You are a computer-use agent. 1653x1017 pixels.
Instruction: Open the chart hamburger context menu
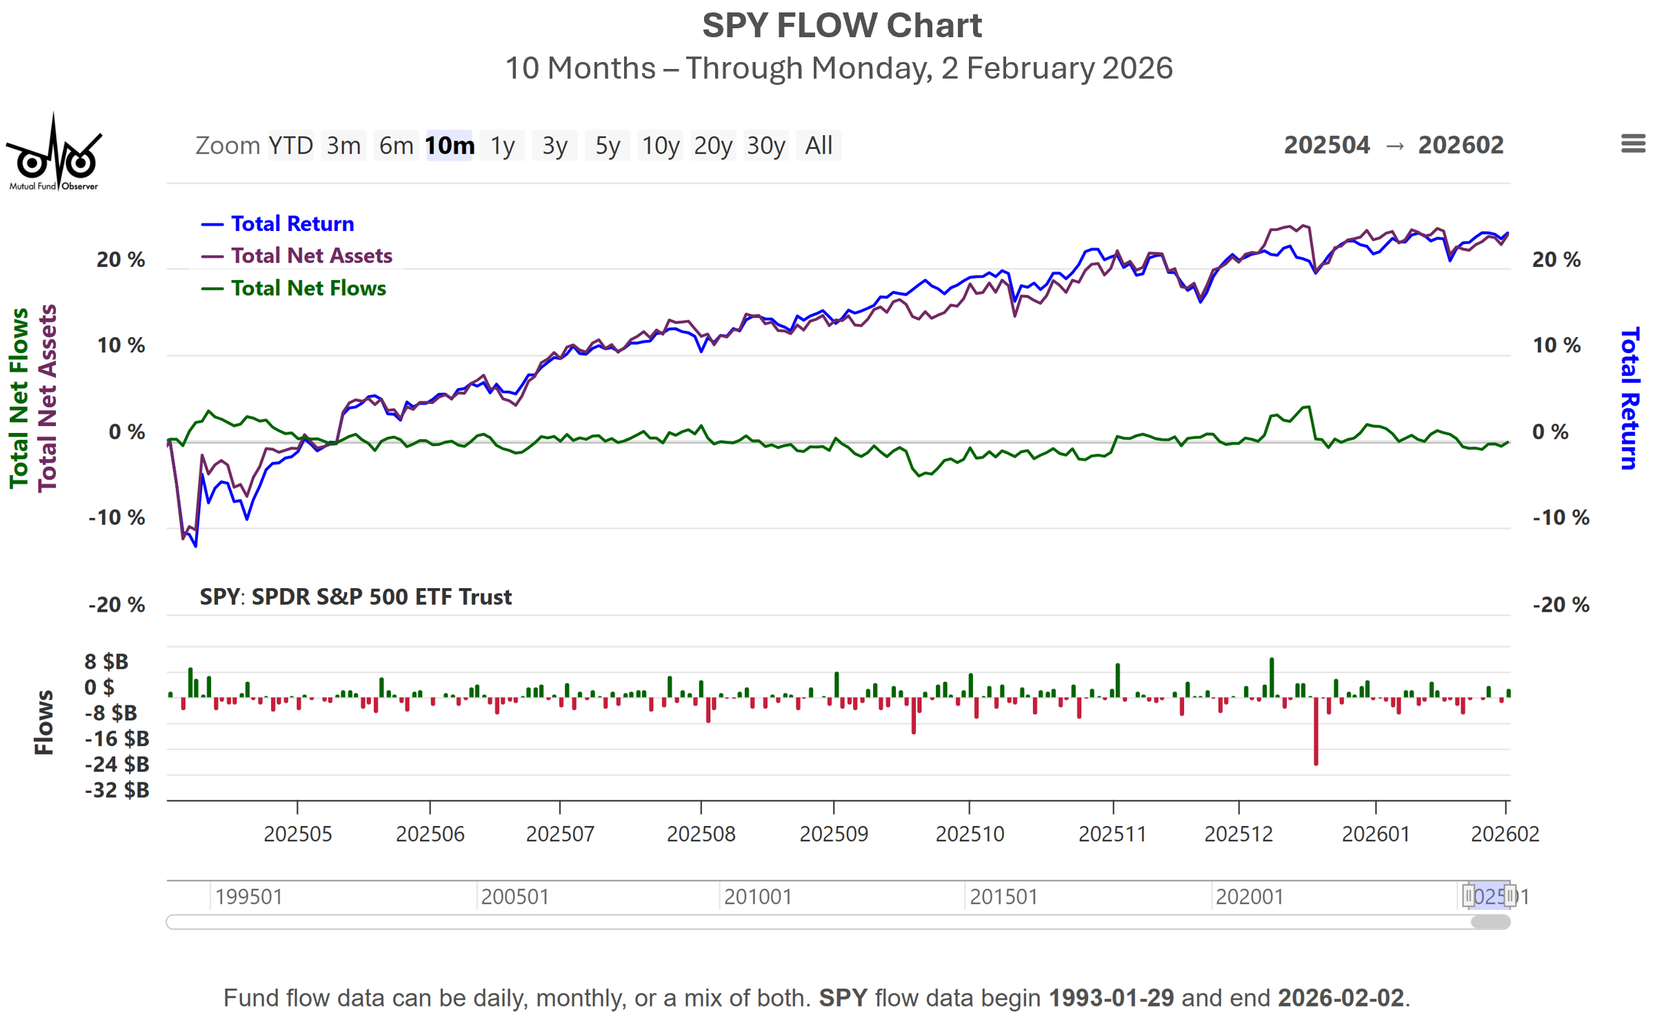[x=1632, y=144]
